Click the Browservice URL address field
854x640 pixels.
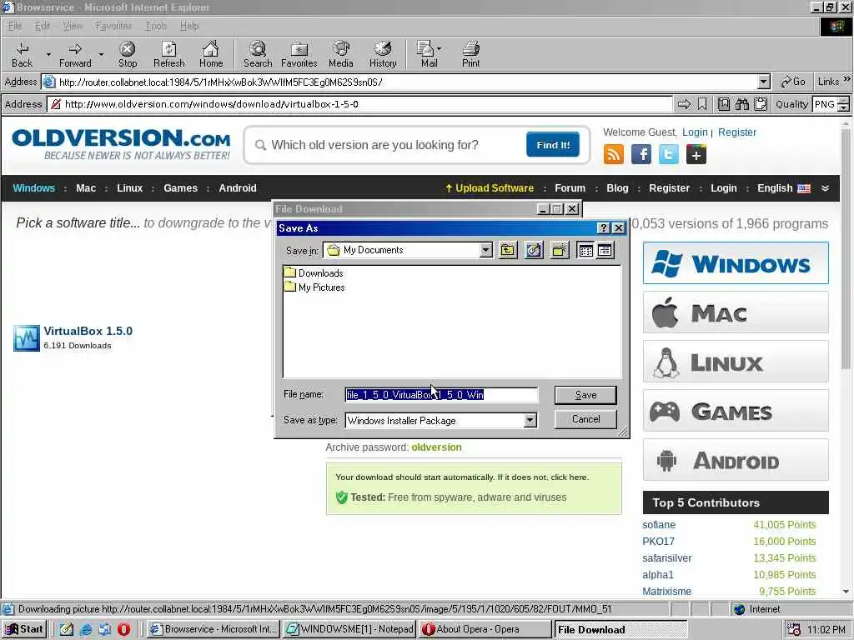pyautogui.click(x=360, y=104)
